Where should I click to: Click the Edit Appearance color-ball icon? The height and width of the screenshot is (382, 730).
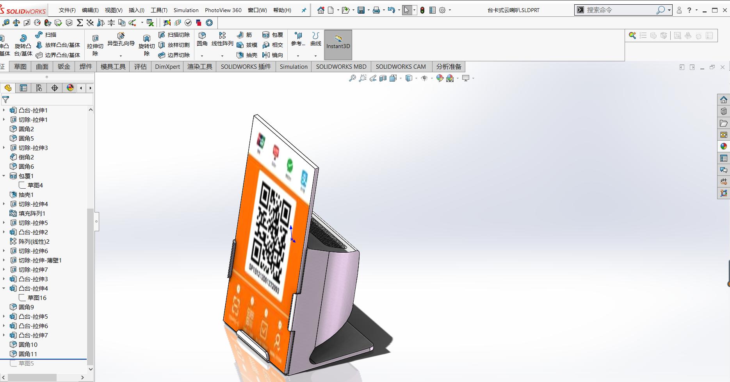point(440,78)
